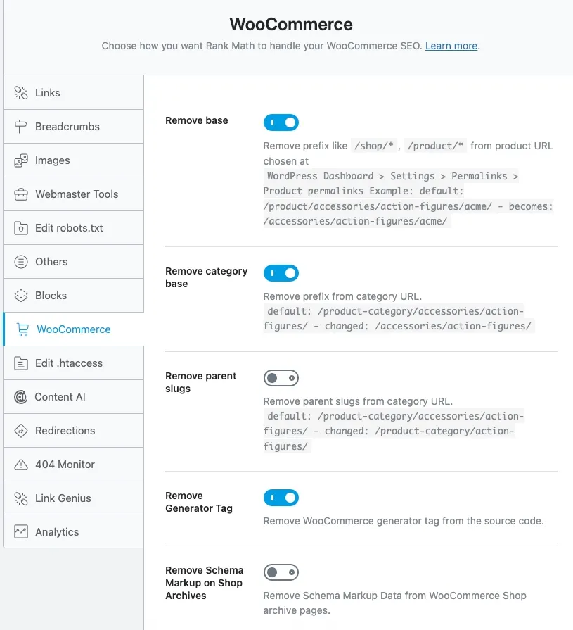
Task: Click the Shop archive pages description text
Action: [x=395, y=603]
